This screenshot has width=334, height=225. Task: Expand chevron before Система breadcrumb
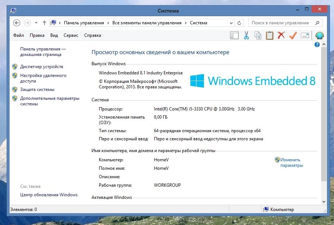186,23
